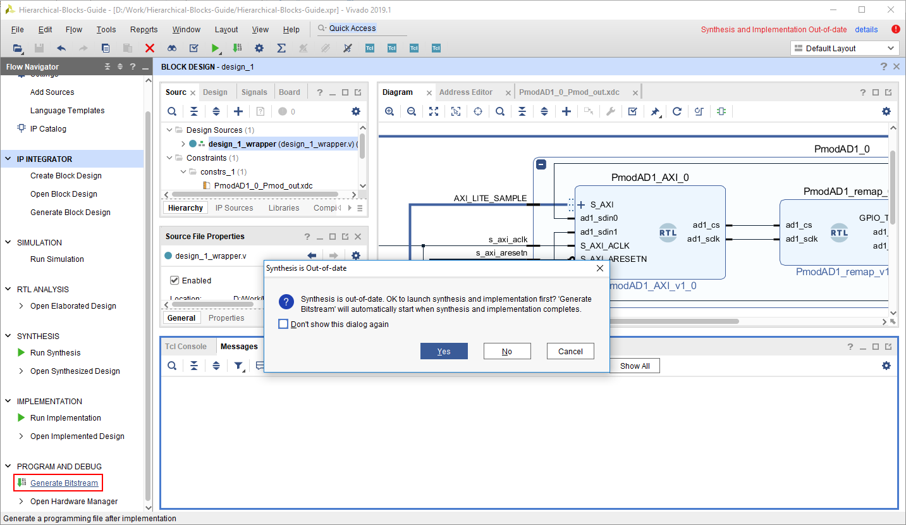Toggle the Enabled checkbox in Source File Properties
The height and width of the screenshot is (525, 906).
point(175,280)
